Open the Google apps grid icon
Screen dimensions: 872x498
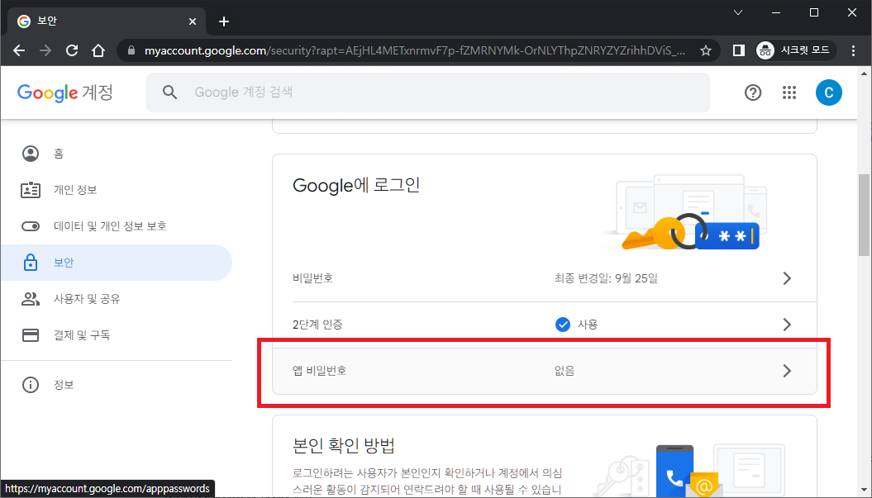[x=789, y=92]
